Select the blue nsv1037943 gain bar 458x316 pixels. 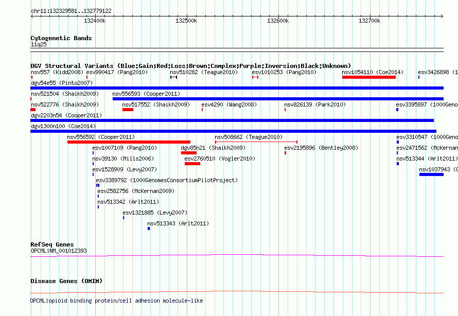tap(431, 174)
